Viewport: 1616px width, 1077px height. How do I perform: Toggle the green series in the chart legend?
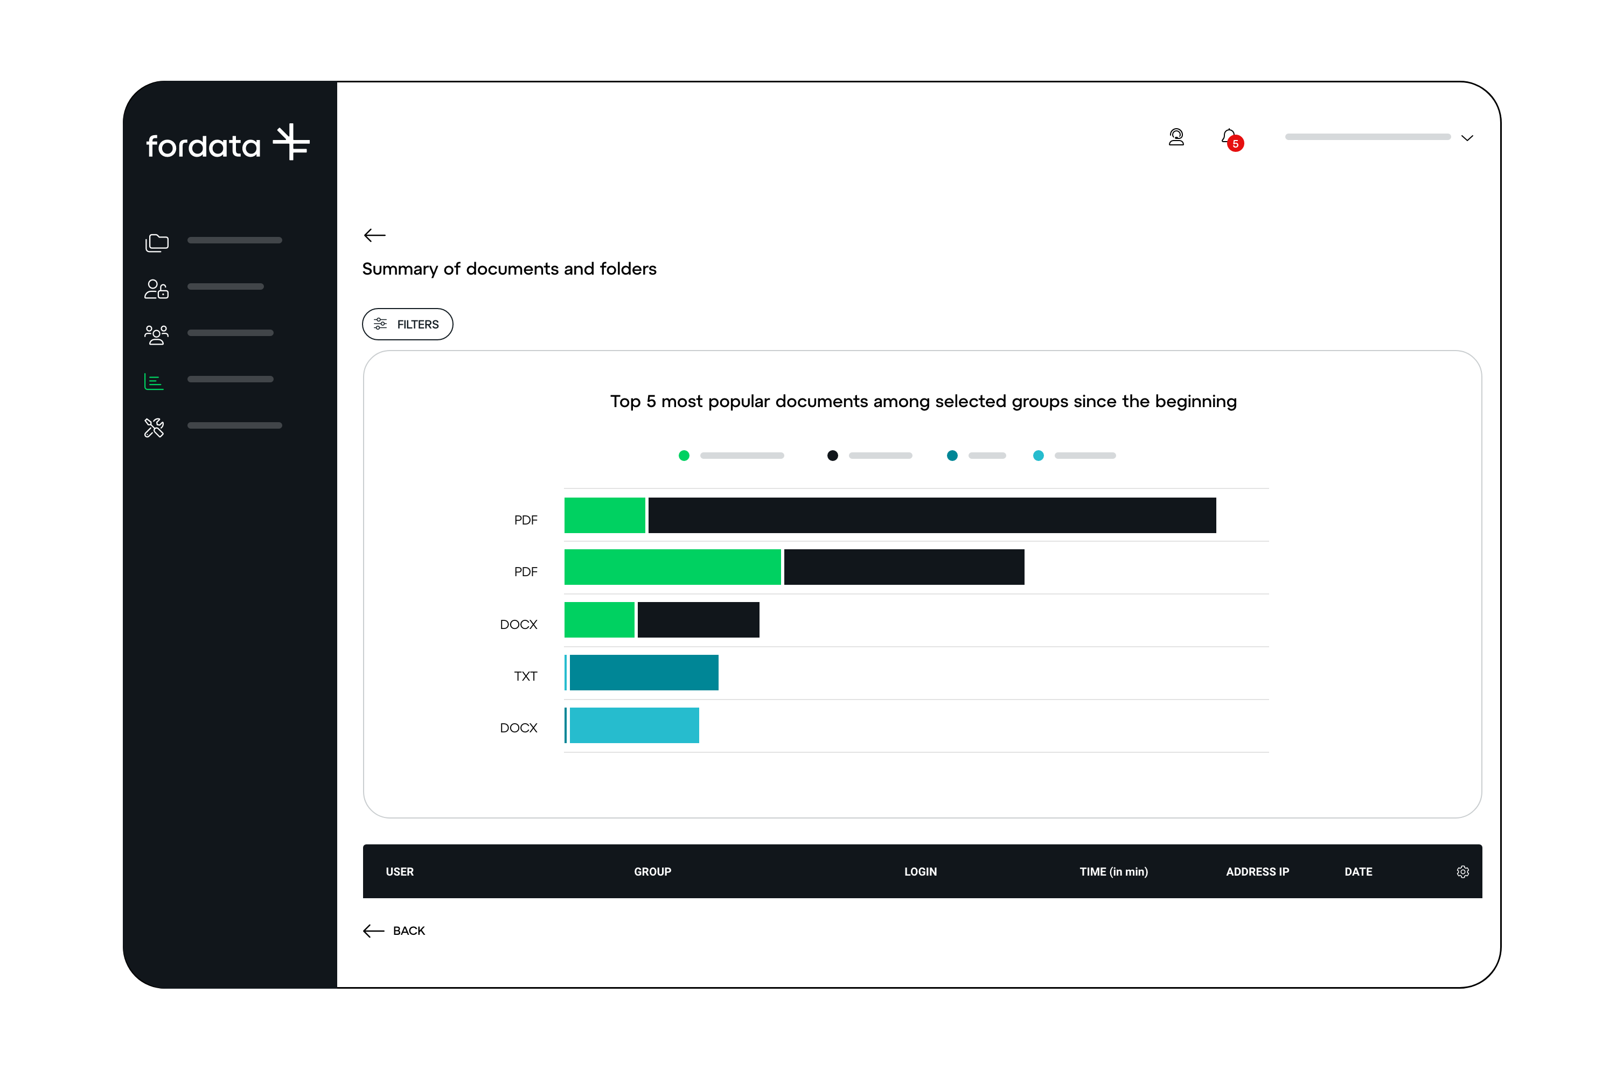pyautogui.click(x=684, y=456)
